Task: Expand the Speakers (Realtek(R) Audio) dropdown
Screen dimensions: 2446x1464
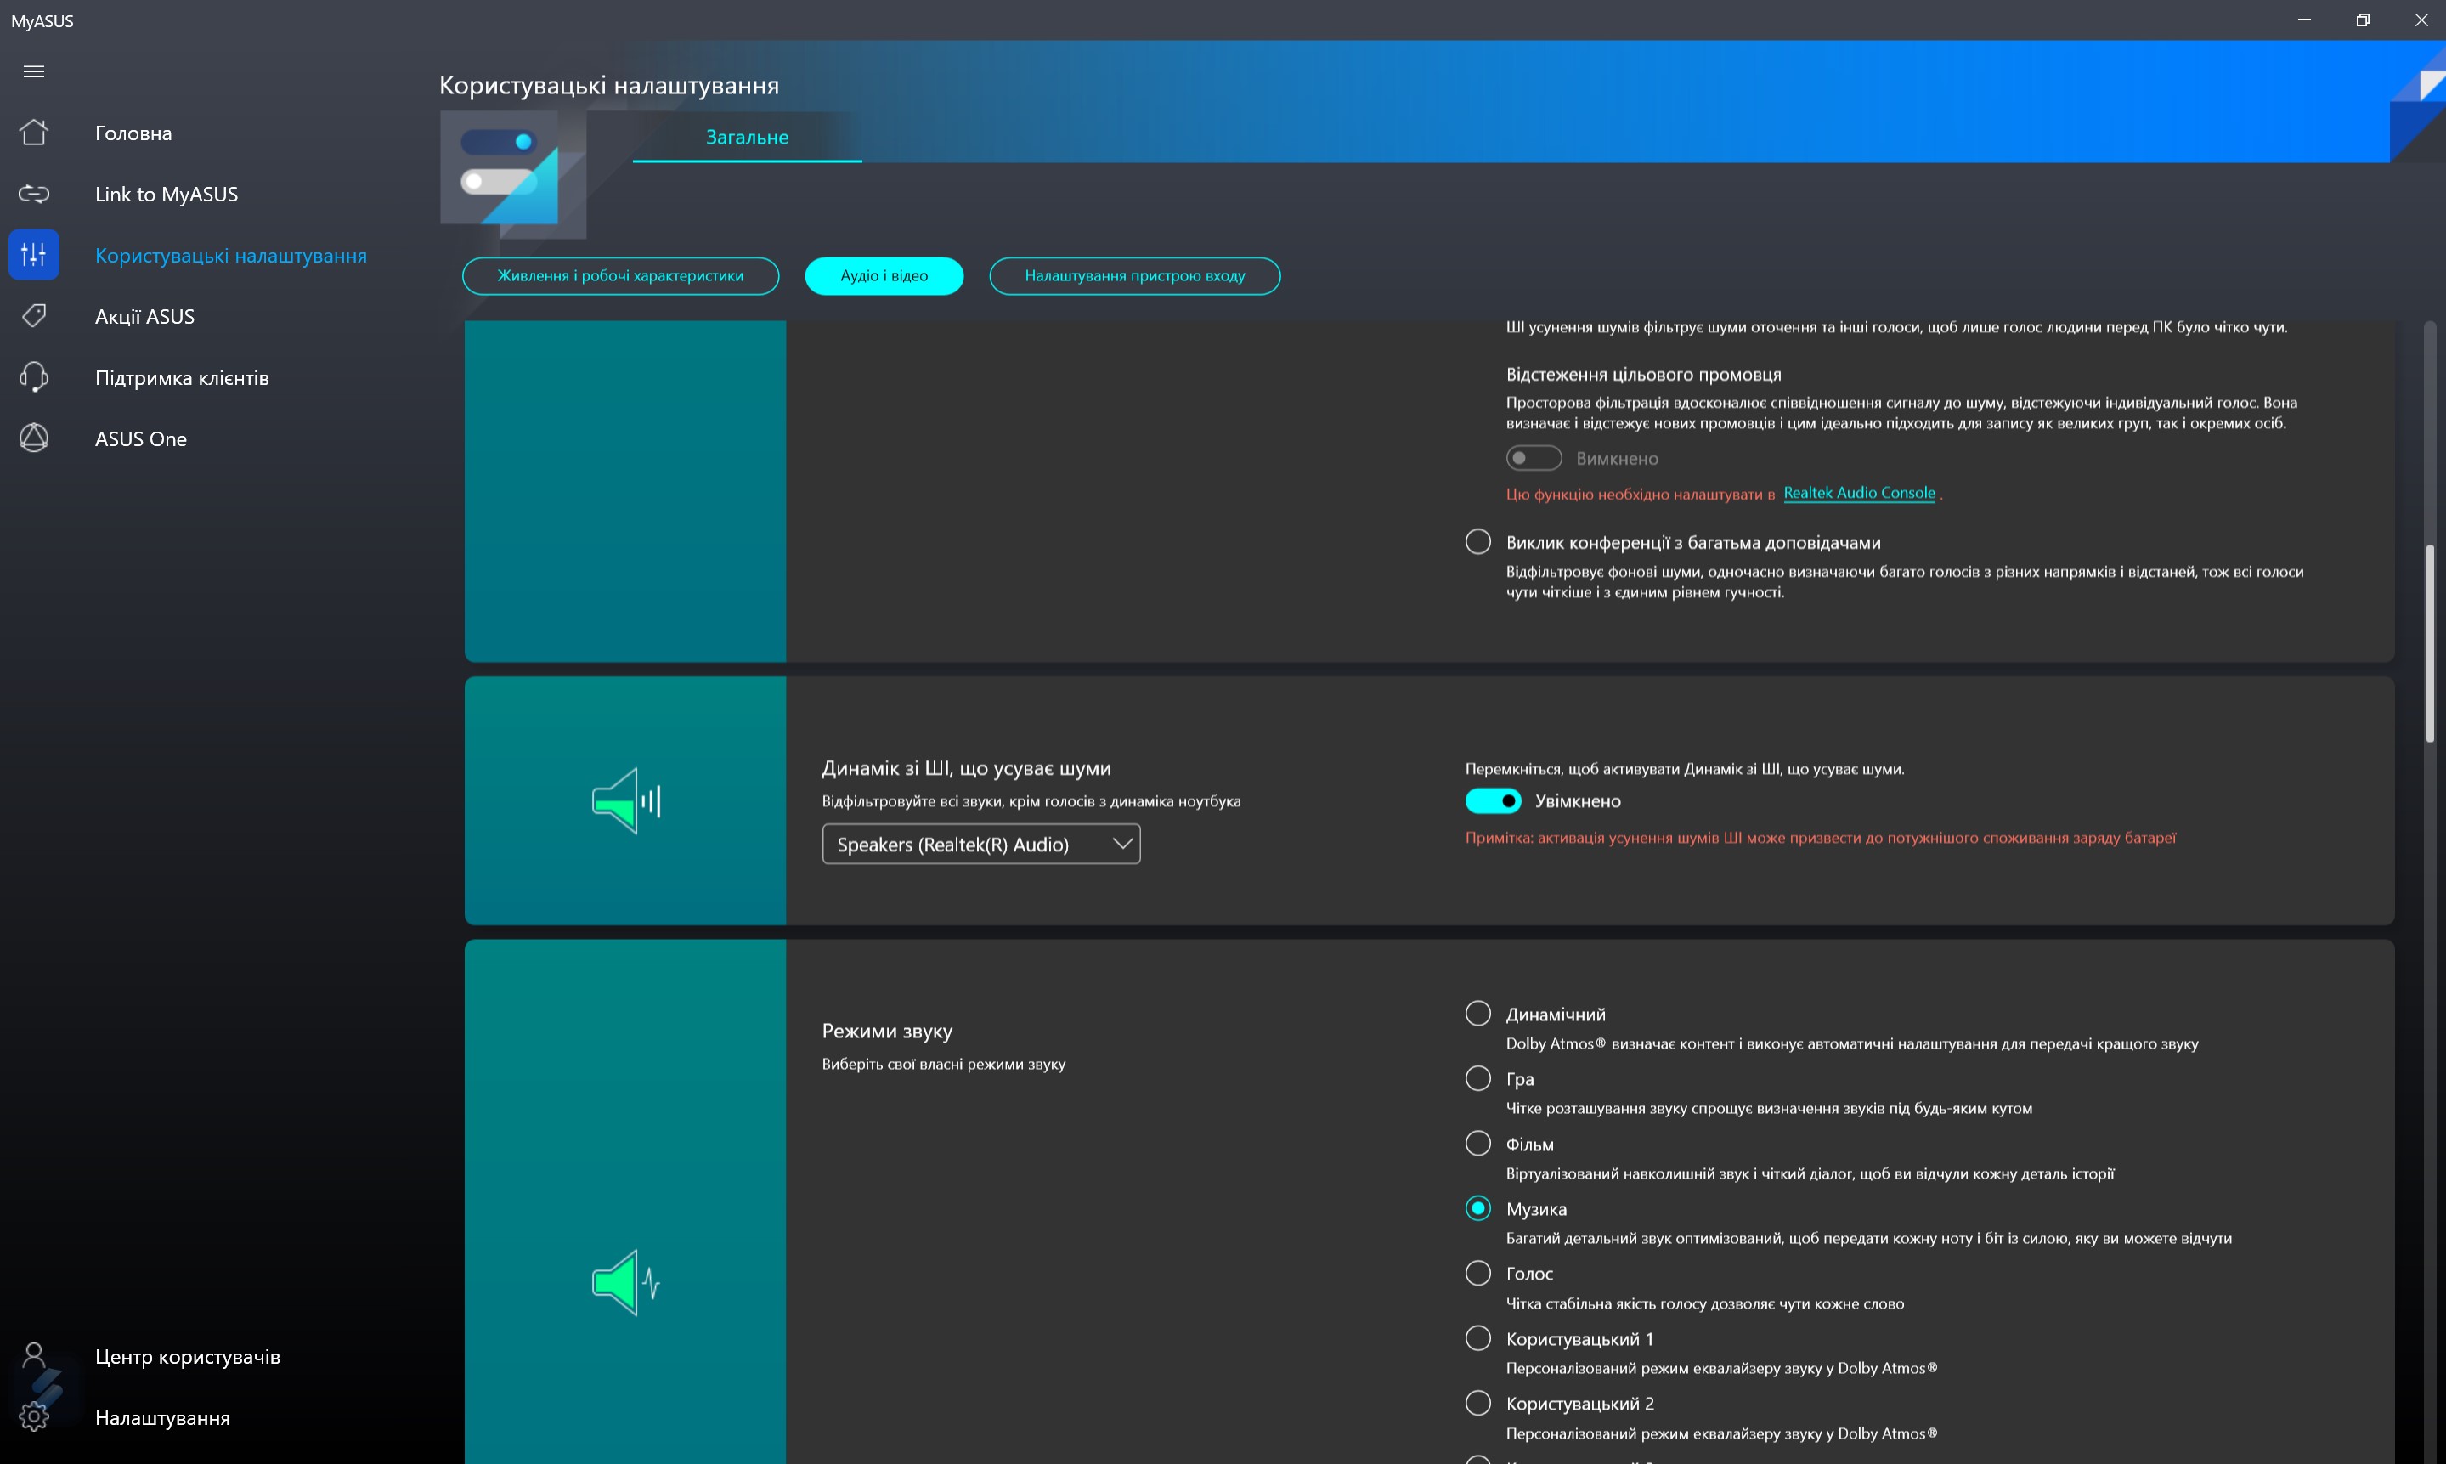Action: tap(980, 845)
